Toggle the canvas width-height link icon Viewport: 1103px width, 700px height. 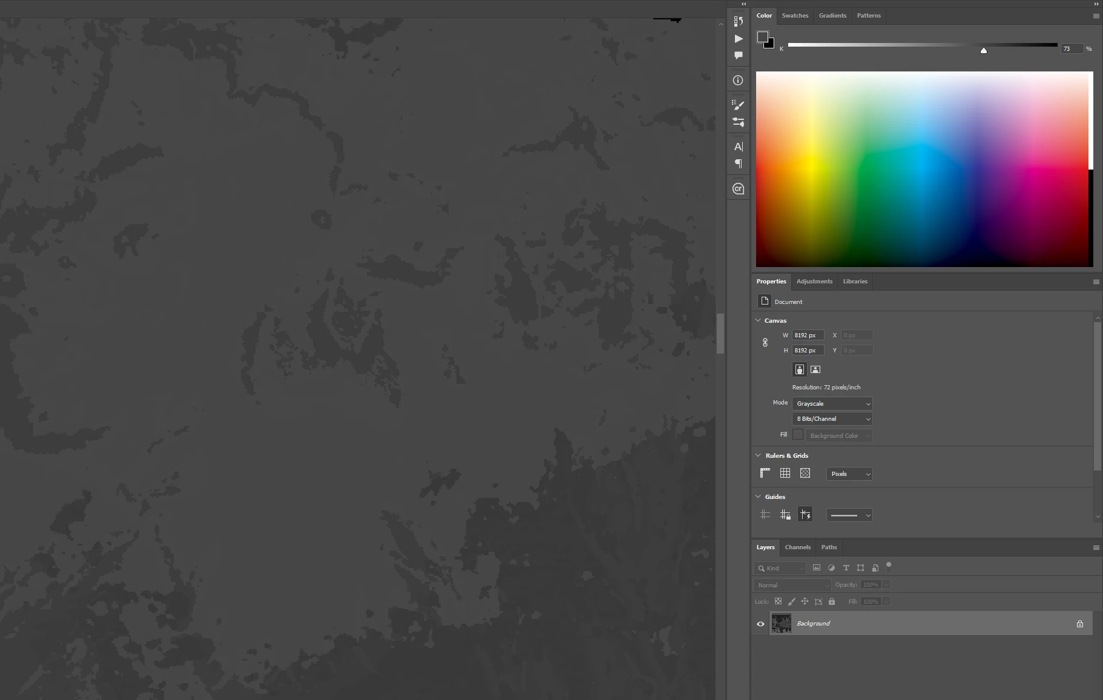(x=765, y=343)
